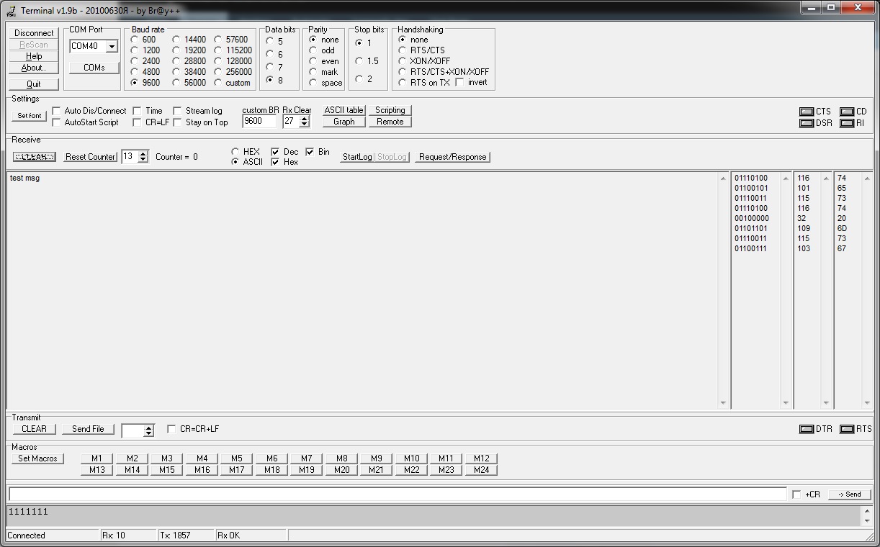Choose 7 data bits

pos(270,67)
